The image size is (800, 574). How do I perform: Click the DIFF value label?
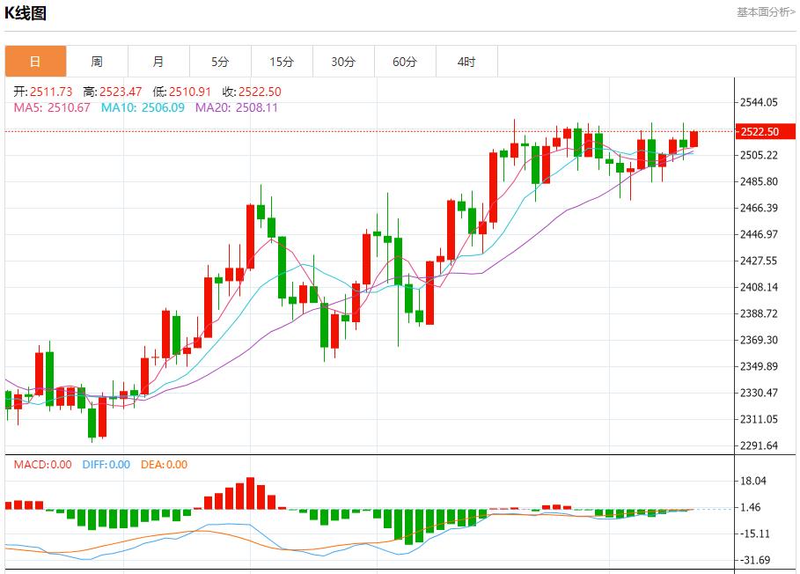(x=106, y=465)
